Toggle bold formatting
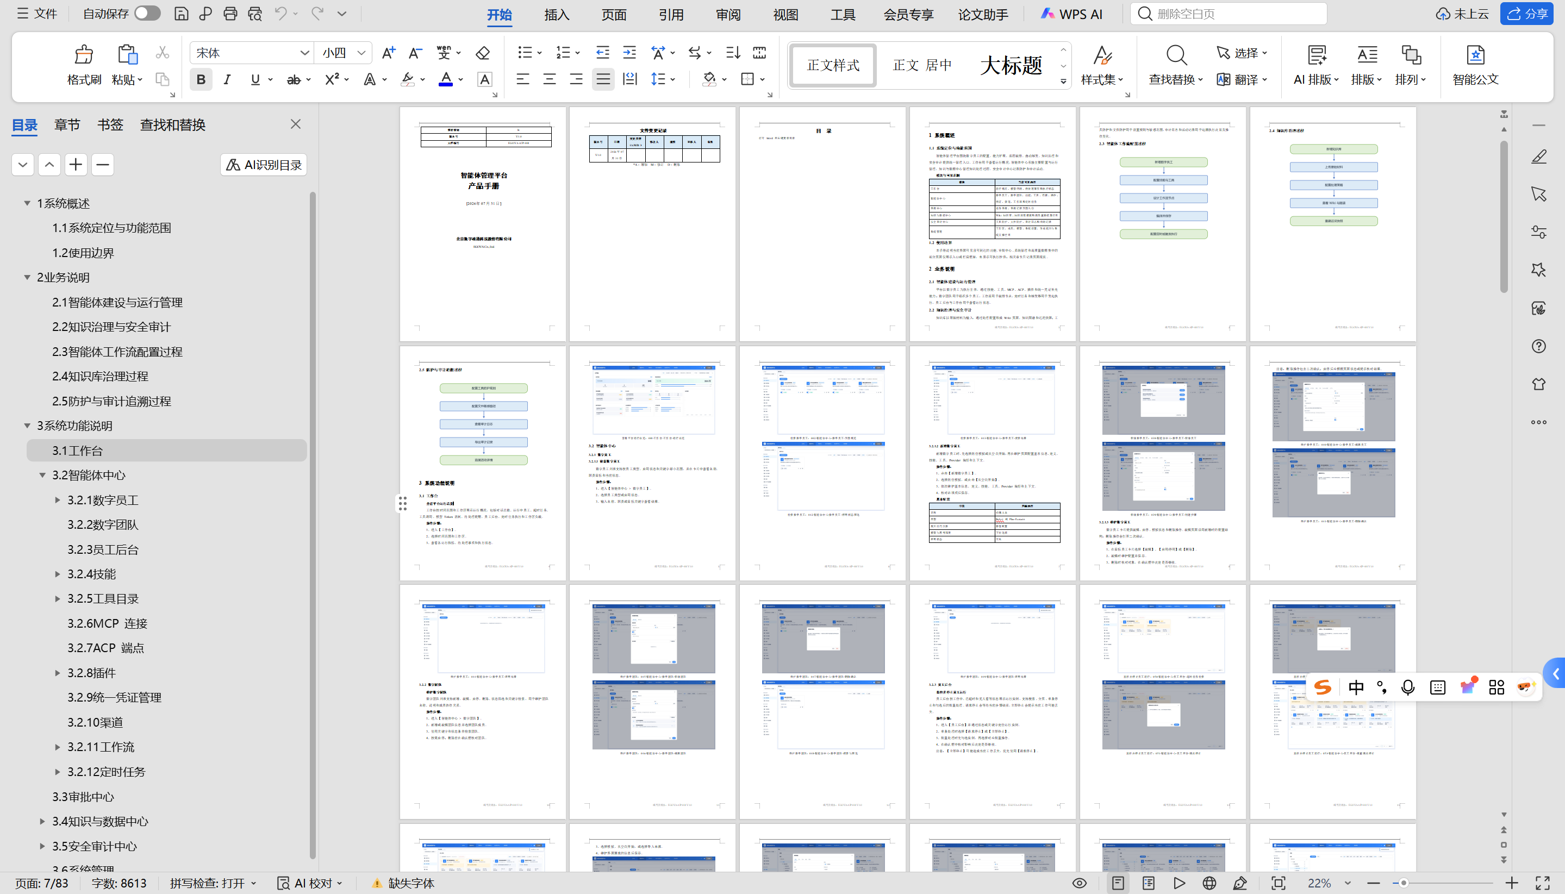The image size is (1565, 894). (x=201, y=79)
